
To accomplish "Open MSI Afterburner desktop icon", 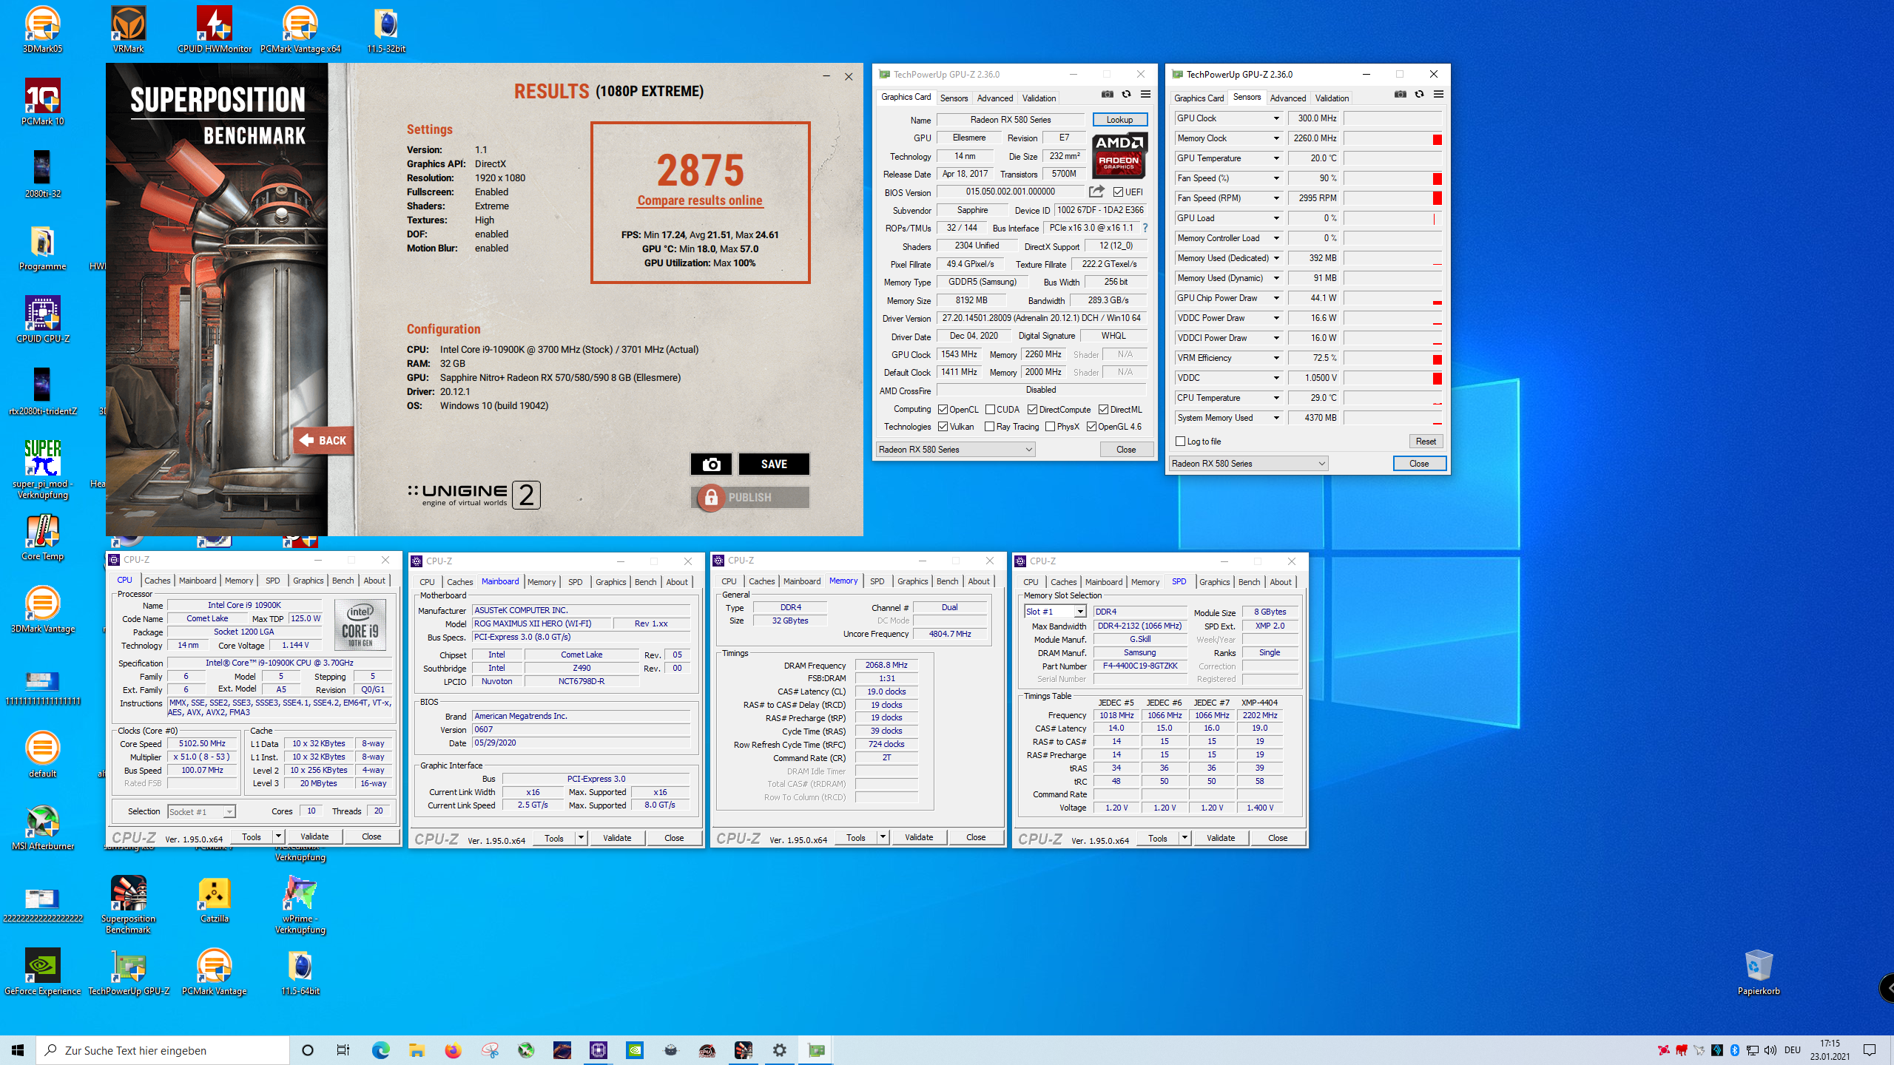I will [42, 827].
